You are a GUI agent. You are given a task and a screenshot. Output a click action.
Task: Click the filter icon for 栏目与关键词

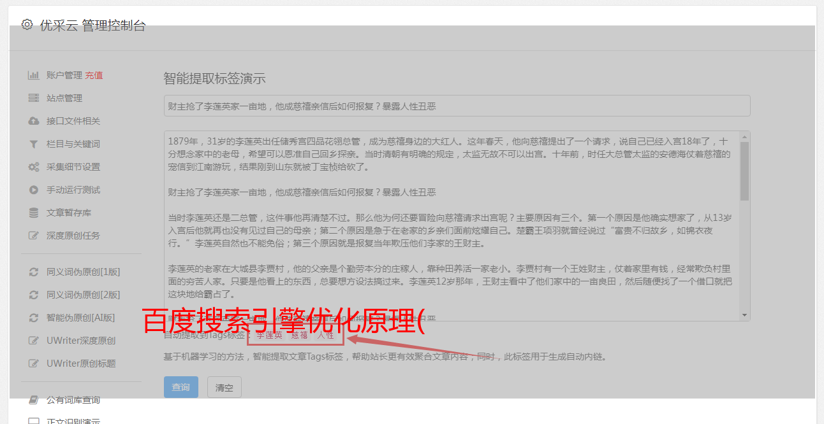[x=34, y=144]
